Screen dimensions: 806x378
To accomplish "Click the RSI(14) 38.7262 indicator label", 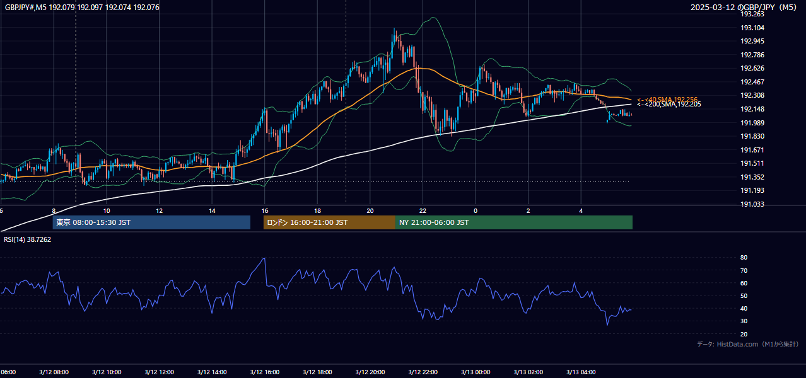I will [27, 239].
